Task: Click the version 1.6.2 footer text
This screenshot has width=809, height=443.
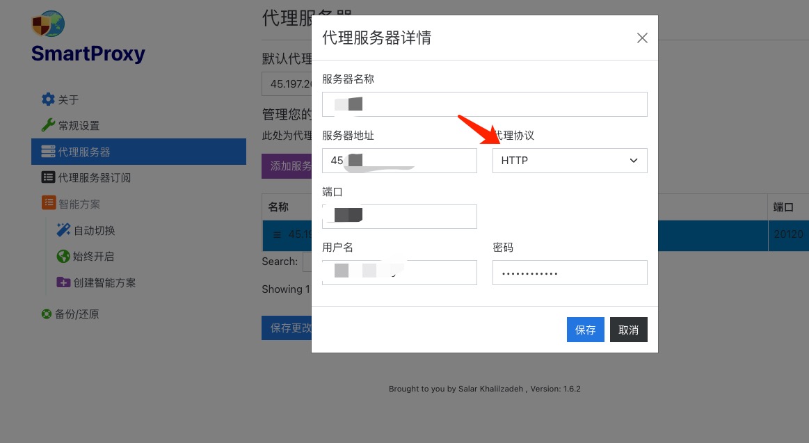Action: [555, 389]
